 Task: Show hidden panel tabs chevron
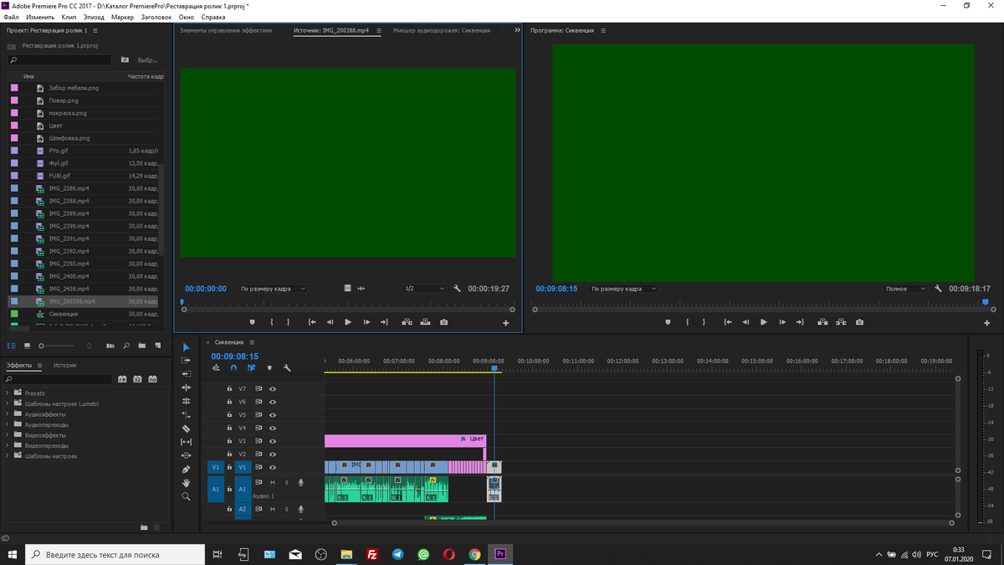[x=517, y=30]
